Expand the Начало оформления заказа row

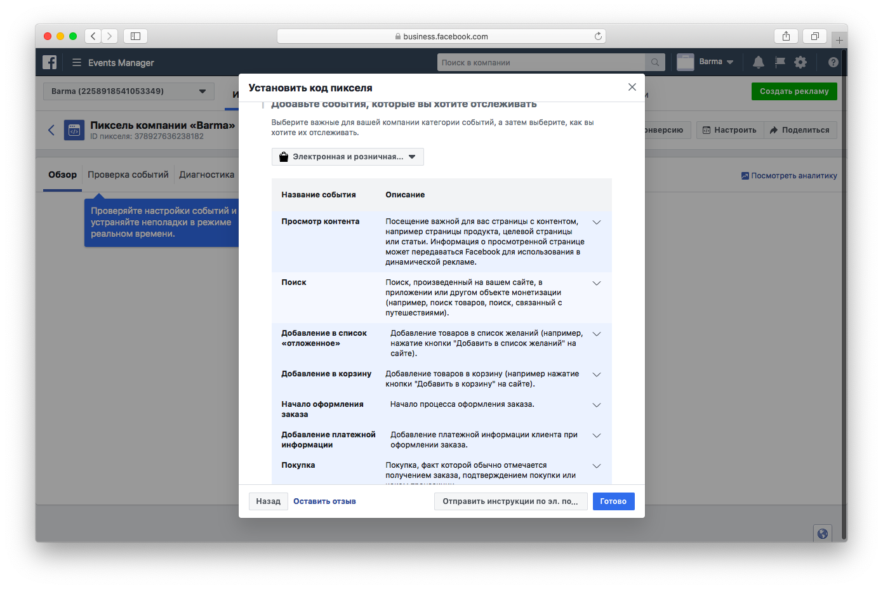pyautogui.click(x=597, y=405)
